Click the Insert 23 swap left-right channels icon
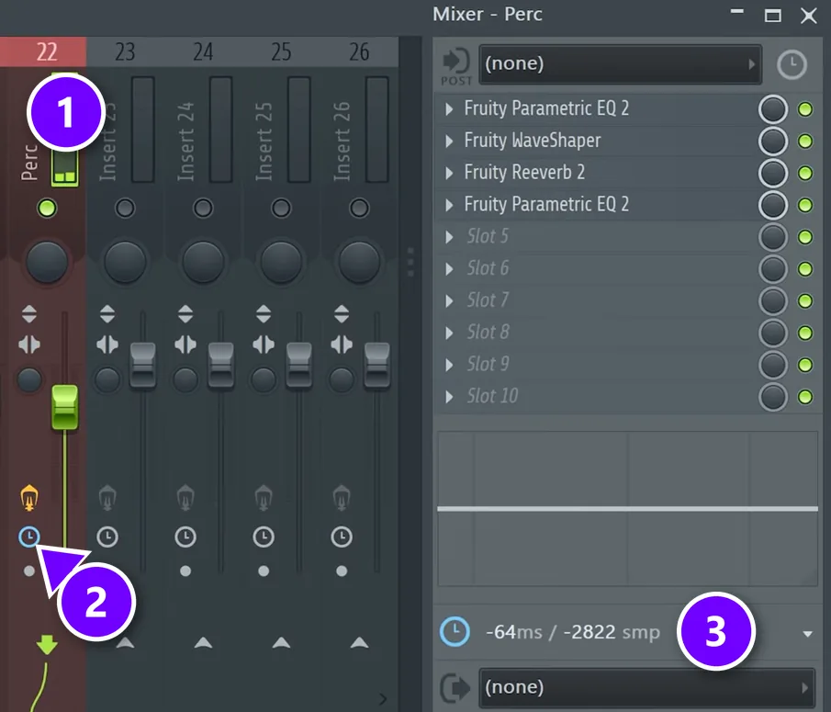 click(x=107, y=345)
